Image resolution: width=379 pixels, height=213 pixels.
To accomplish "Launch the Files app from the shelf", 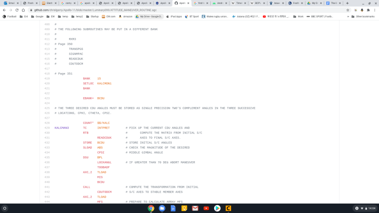I will point(162,208).
